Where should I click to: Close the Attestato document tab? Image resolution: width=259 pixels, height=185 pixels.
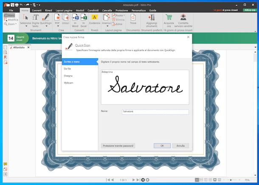(x=28, y=47)
